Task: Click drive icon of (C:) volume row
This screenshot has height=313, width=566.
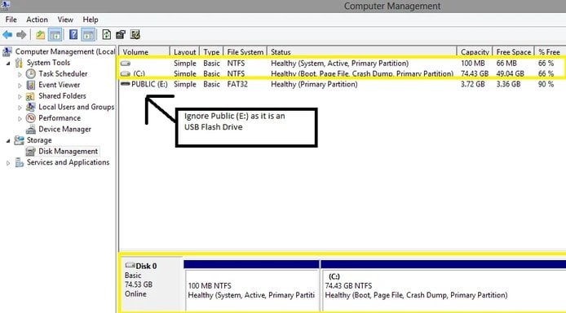Action: (126, 74)
